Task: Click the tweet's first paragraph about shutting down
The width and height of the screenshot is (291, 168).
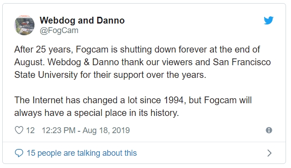Action: tap(143, 62)
